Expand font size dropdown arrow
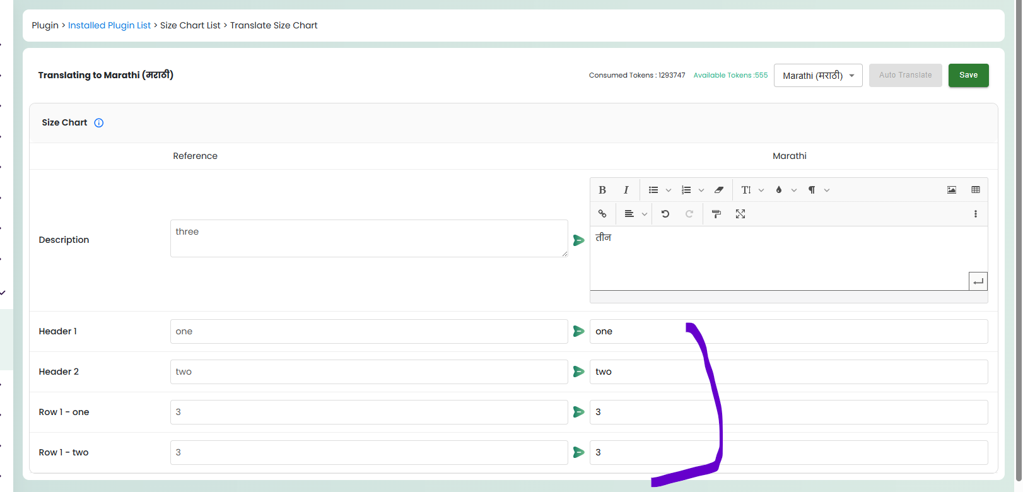 pyautogui.click(x=761, y=190)
